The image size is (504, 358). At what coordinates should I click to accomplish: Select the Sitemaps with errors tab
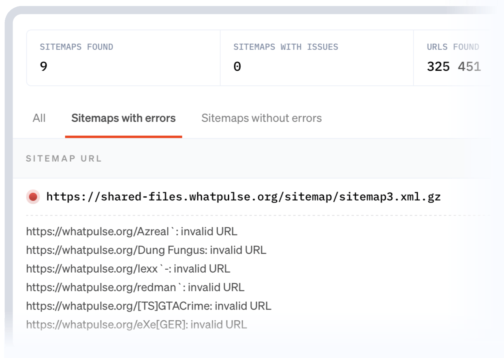tap(123, 118)
